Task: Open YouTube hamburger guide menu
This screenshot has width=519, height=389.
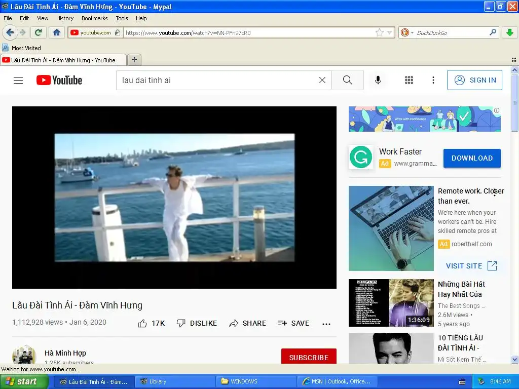Action: tap(18, 80)
